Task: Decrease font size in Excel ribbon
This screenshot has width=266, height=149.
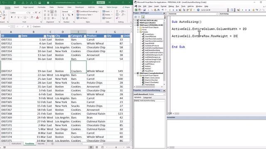Action: point(39,13)
